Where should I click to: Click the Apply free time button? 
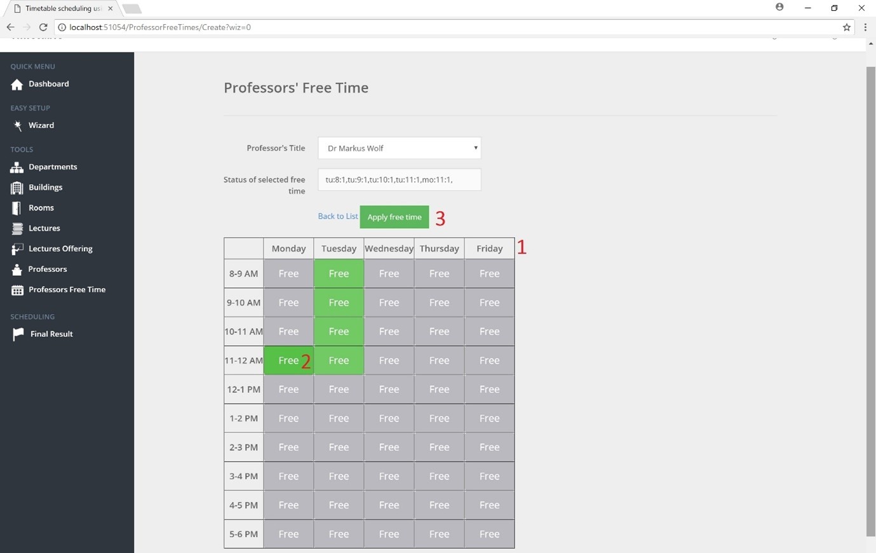[394, 217]
